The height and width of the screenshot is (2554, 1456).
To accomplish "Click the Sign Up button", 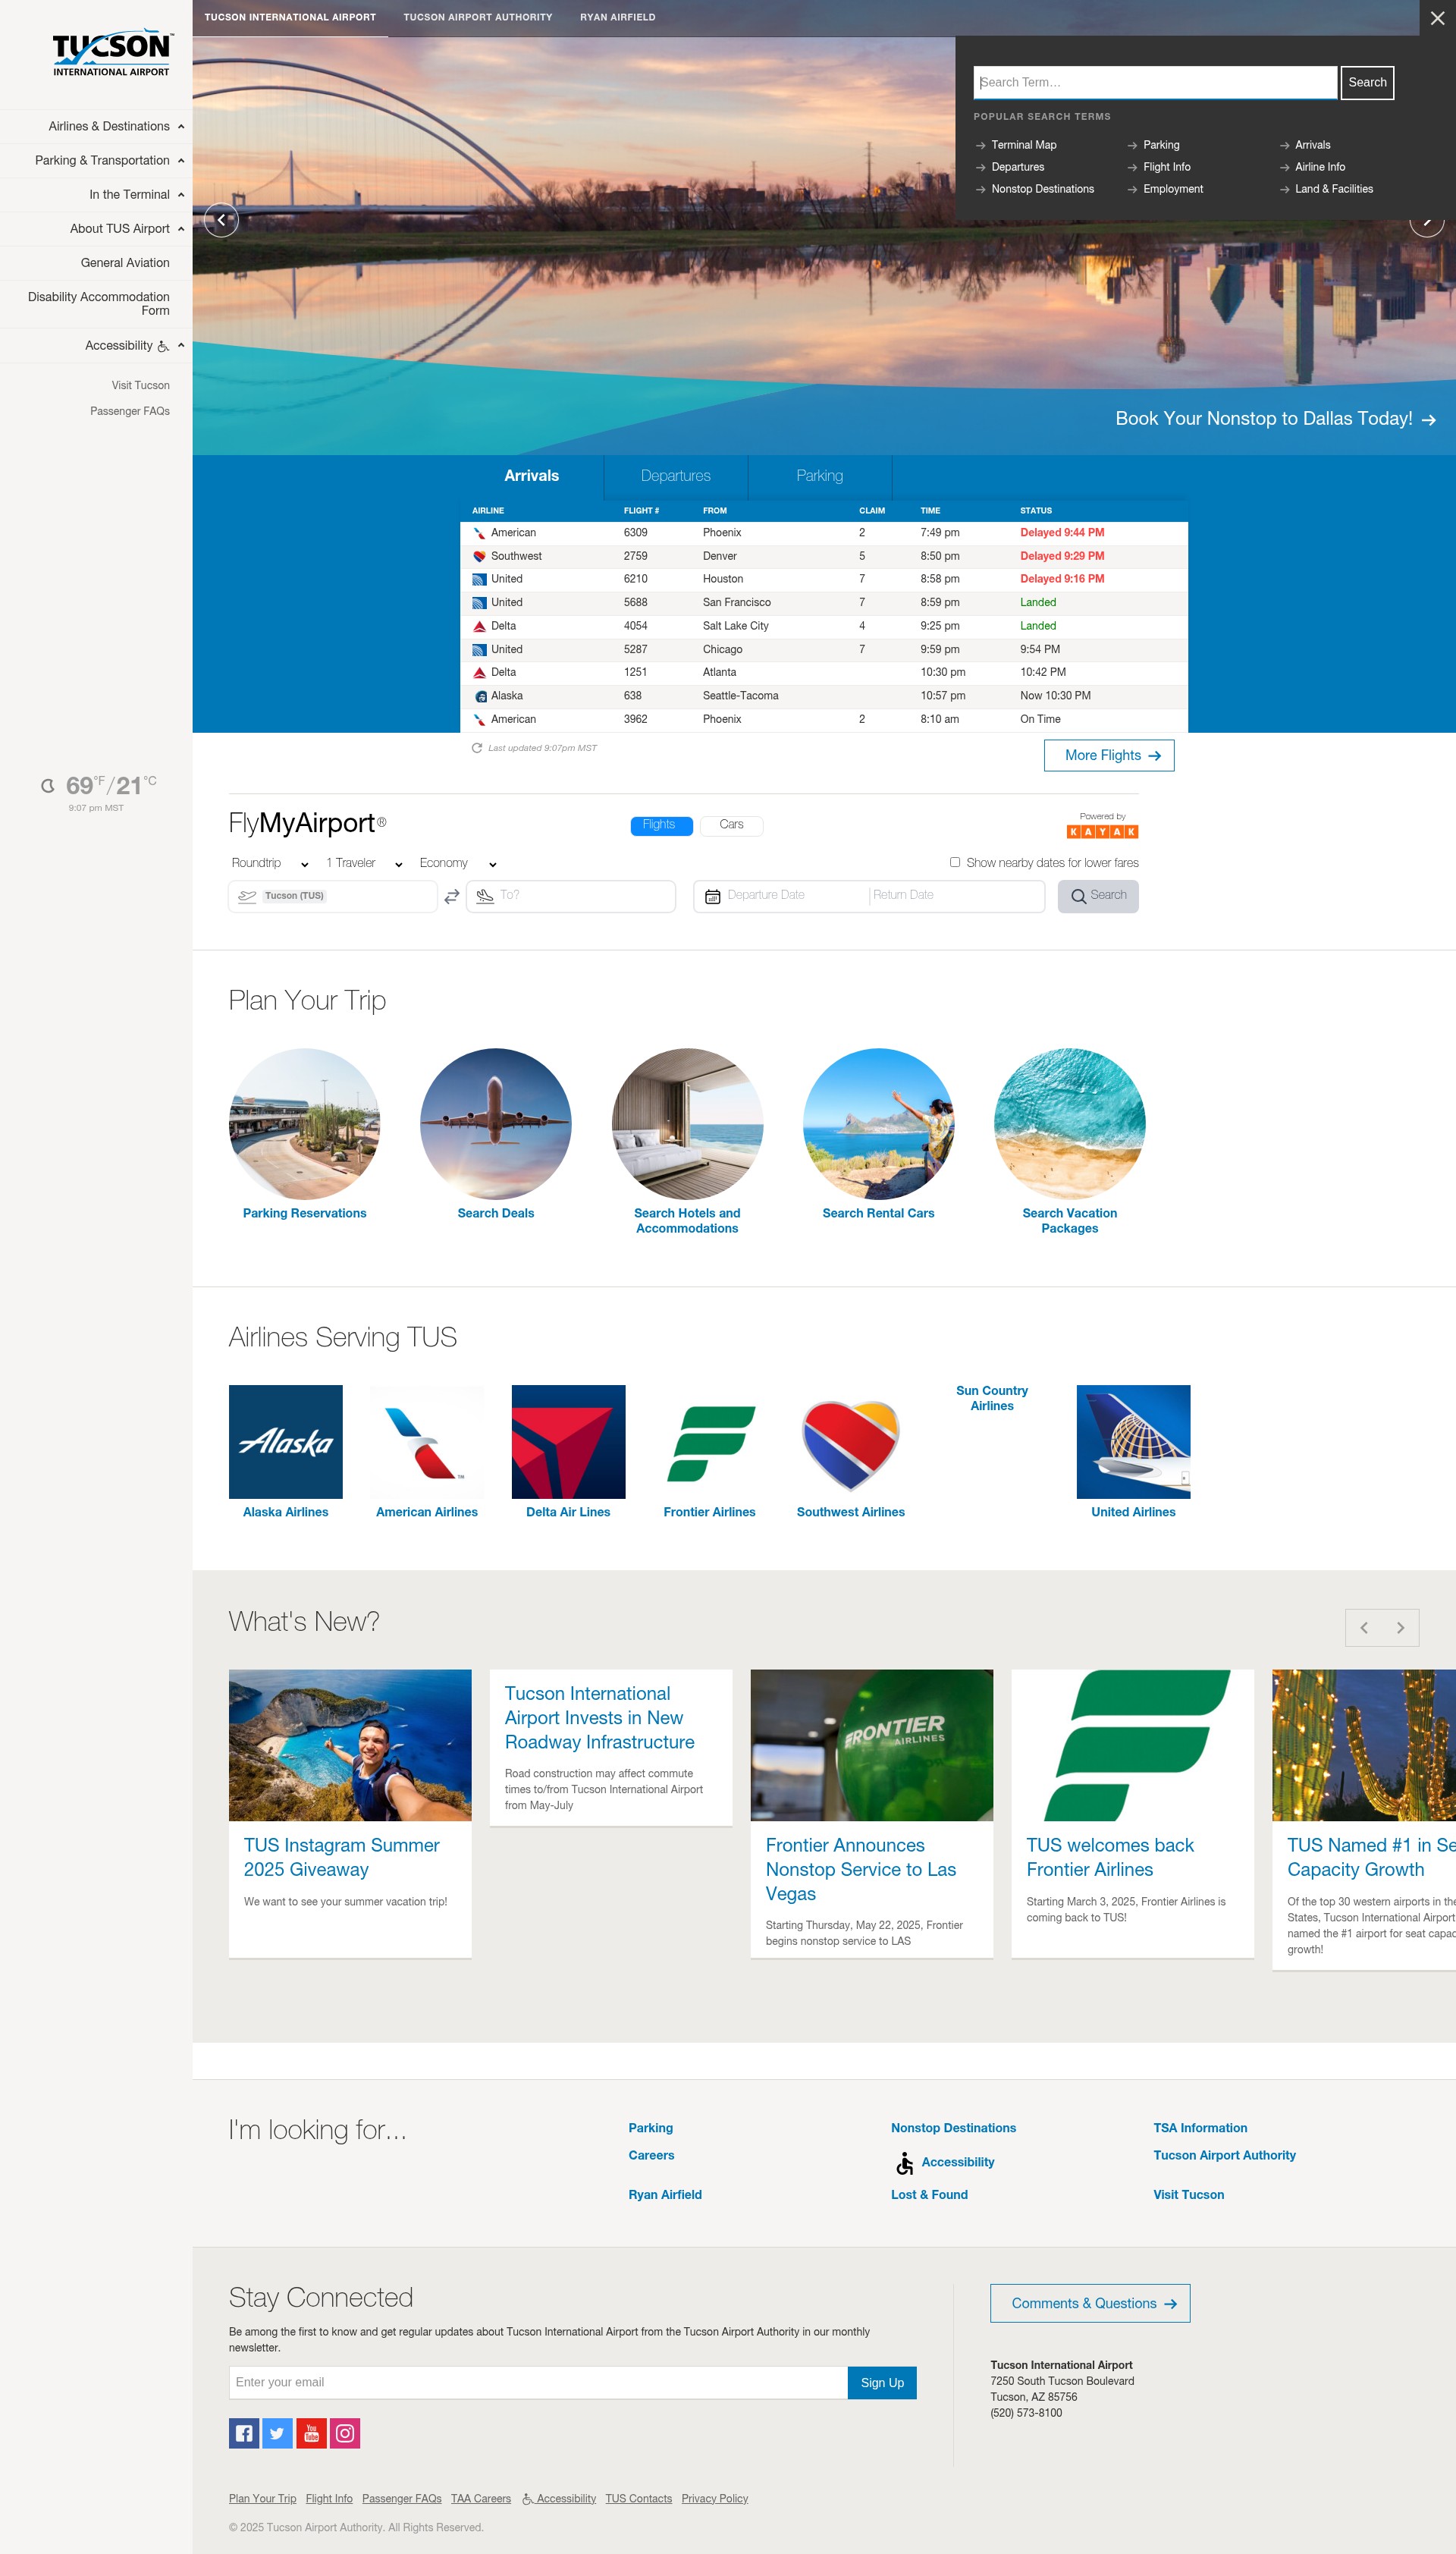I will (x=882, y=2383).
